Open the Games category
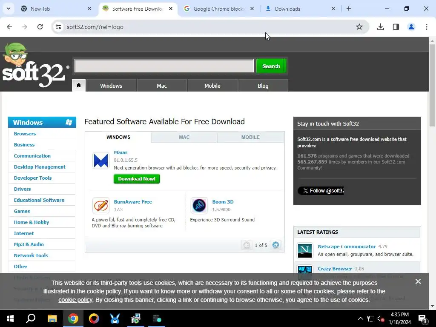This screenshot has width=436, height=327. pyautogui.click(x=22, y=211)
